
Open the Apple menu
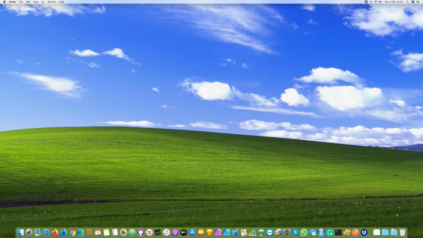[4, 2]
